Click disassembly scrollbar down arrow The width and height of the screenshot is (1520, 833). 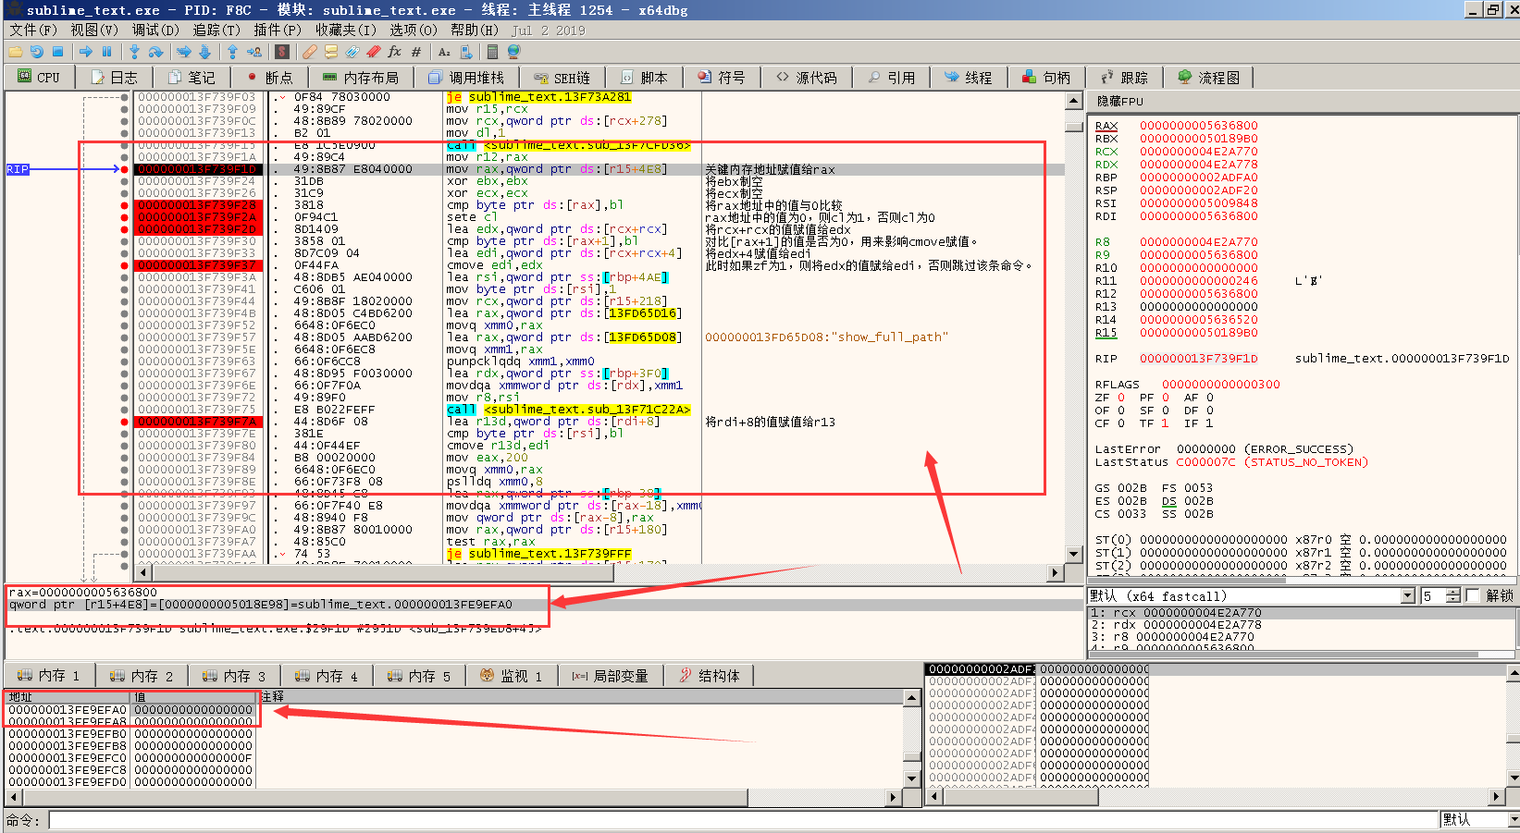click(1073, 554)
